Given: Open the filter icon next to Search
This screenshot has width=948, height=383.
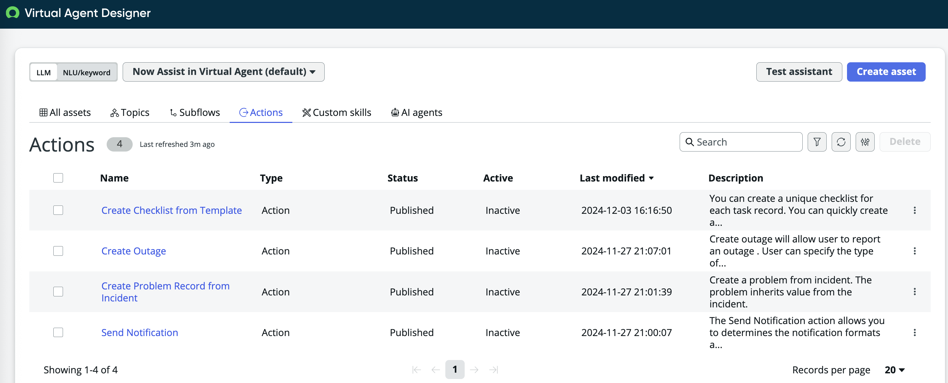Looking at the screenshot, I should 817,142.
